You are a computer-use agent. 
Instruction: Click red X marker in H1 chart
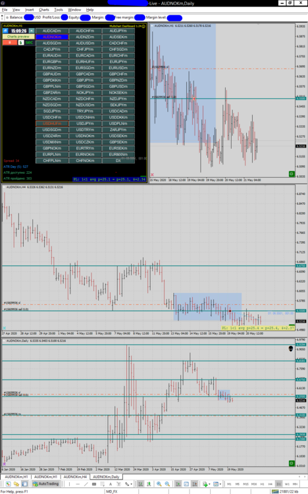pos(152,175)
